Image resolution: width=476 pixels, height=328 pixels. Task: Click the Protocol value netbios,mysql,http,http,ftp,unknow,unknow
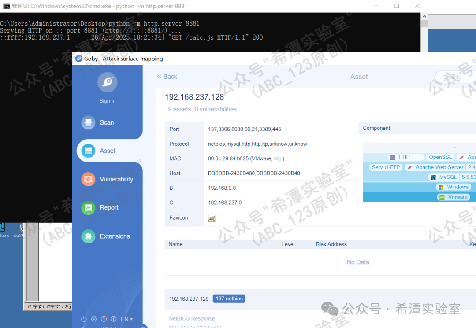pos(257,144)
